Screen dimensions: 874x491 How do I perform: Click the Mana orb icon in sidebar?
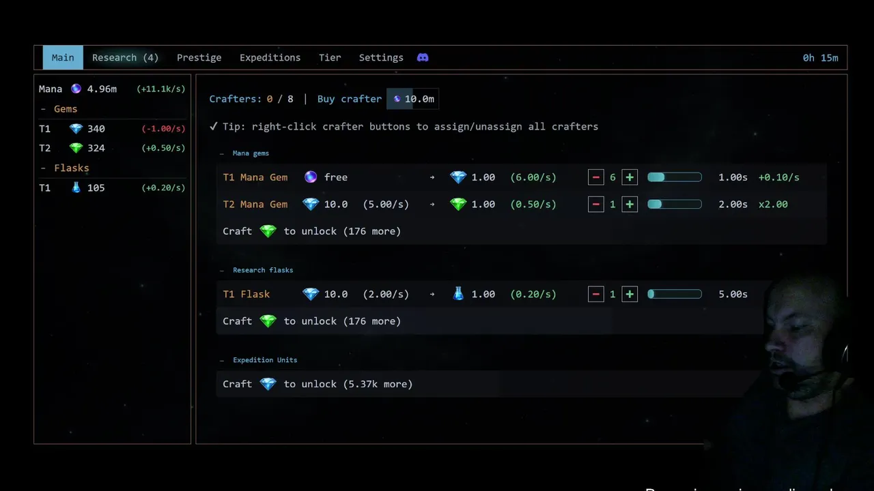point(76,89)
